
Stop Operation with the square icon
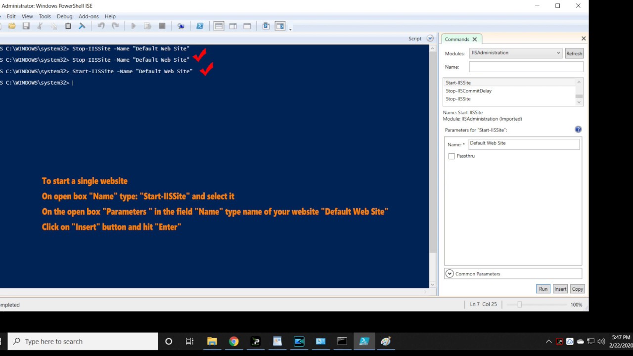[x=162, y=26]
